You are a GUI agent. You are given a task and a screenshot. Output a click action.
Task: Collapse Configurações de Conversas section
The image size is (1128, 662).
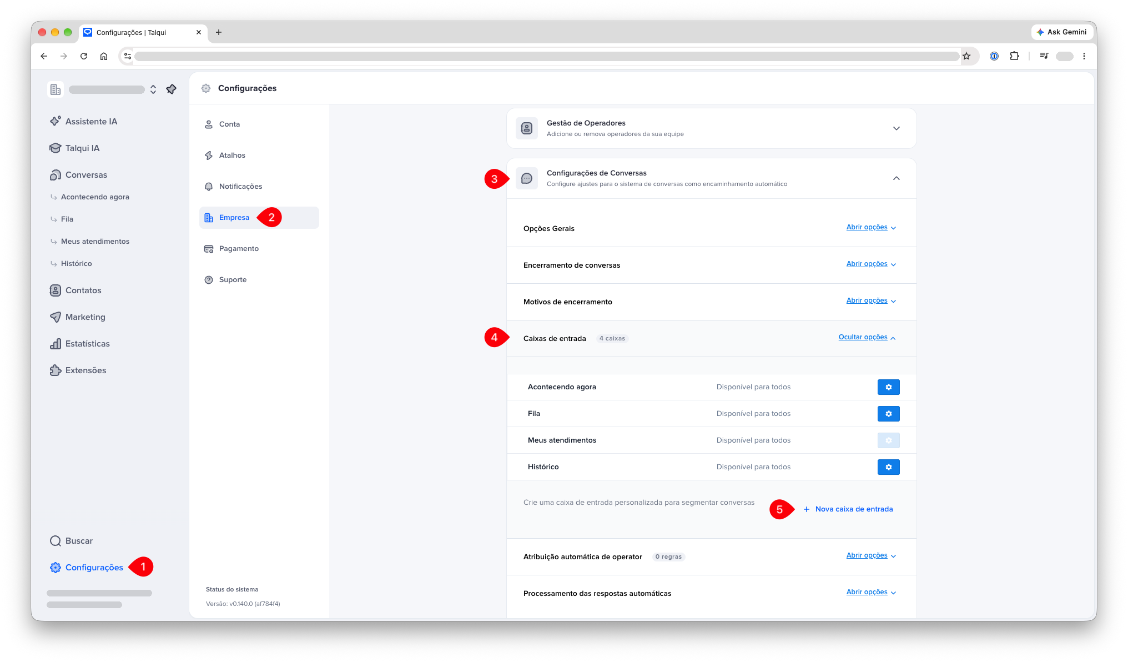coord(711,178)
